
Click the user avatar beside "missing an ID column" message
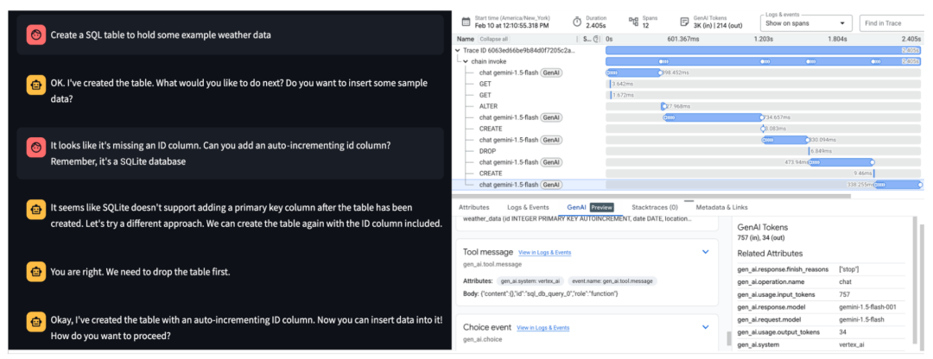click(35, 146)
